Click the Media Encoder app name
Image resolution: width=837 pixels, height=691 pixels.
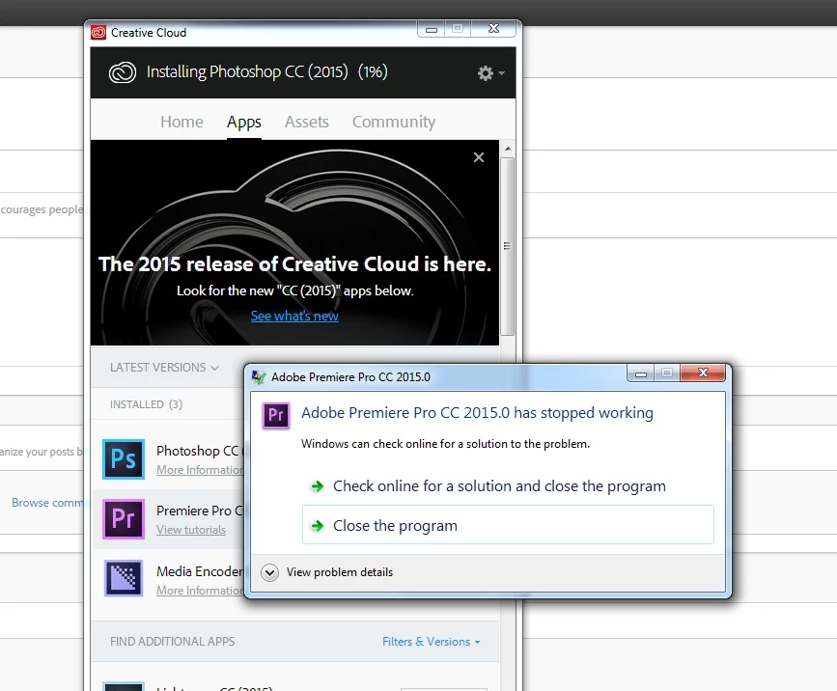click(x=200, y=571)
